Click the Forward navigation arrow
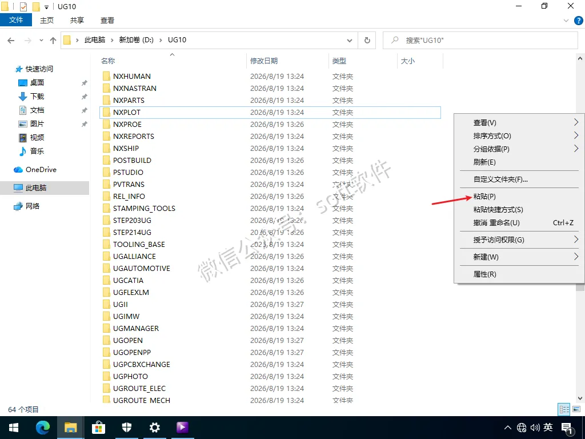 (x=27, y=41)
